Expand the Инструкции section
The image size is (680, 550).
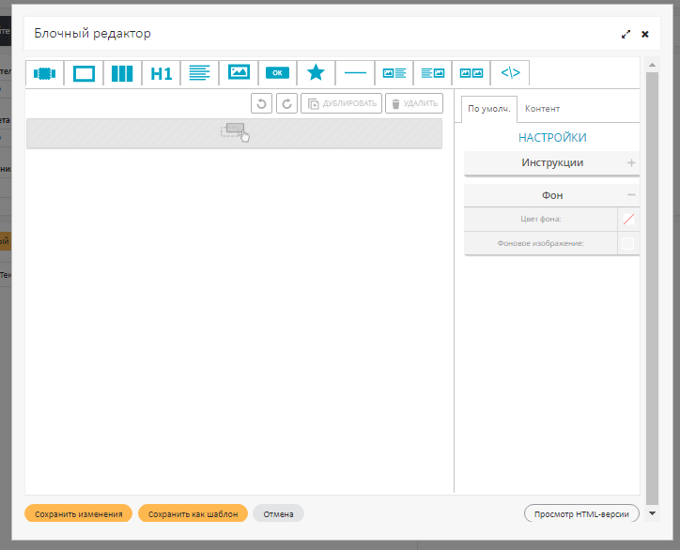631,163
